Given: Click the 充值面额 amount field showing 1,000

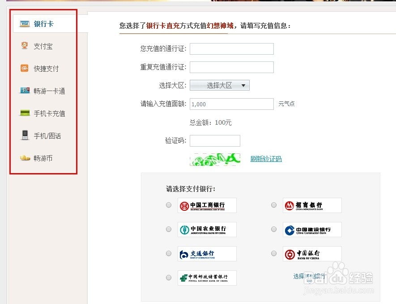Looking at the screenshot, I should coord(232,104).
